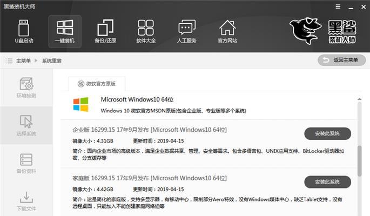This screenshot has height=216, width=370.
Task: Select the 一键装机 toolbar icon
Action: pos(65,31)
